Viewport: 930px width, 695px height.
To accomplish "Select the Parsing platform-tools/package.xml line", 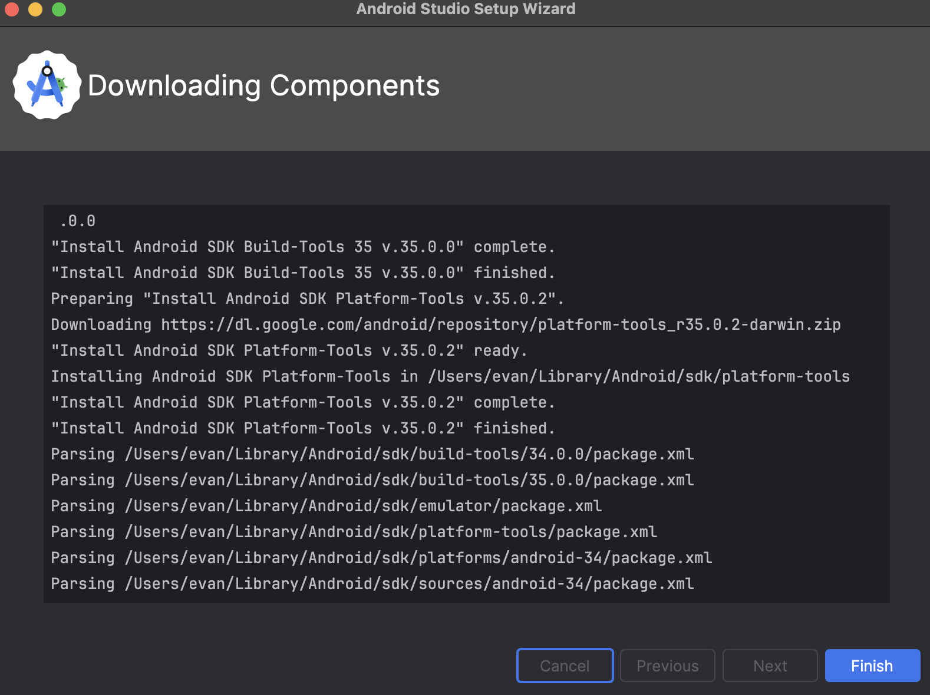I will 354,532.
